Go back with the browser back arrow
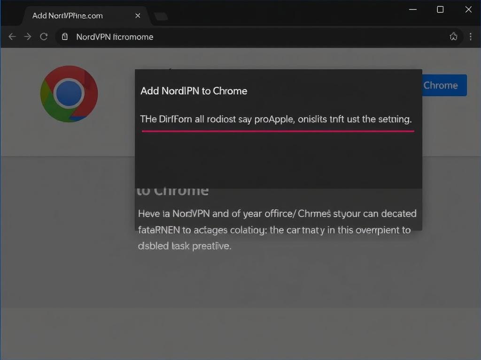Viewport: 481px width, 360px height. coord(12,37)
